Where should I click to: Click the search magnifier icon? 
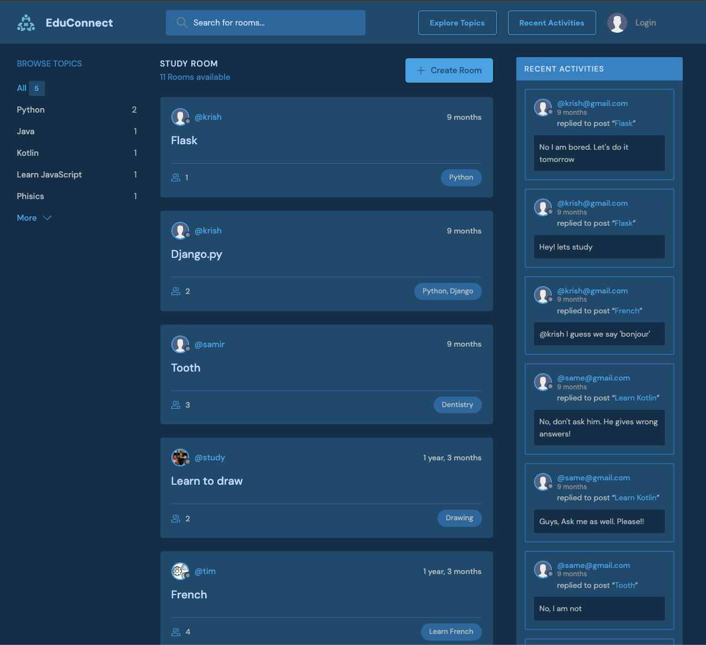[182, 23]
